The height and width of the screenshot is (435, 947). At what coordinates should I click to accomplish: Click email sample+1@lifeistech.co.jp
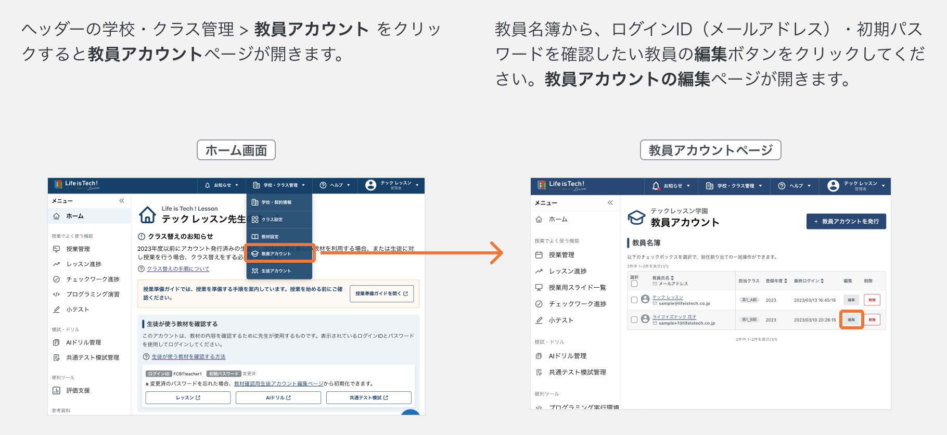tap(687, 323)
